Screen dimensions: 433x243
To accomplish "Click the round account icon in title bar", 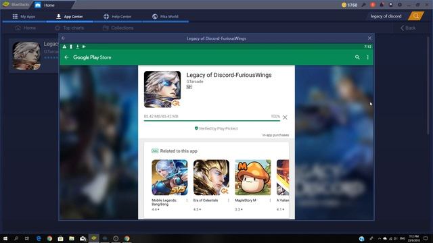I will pos(391,5).
